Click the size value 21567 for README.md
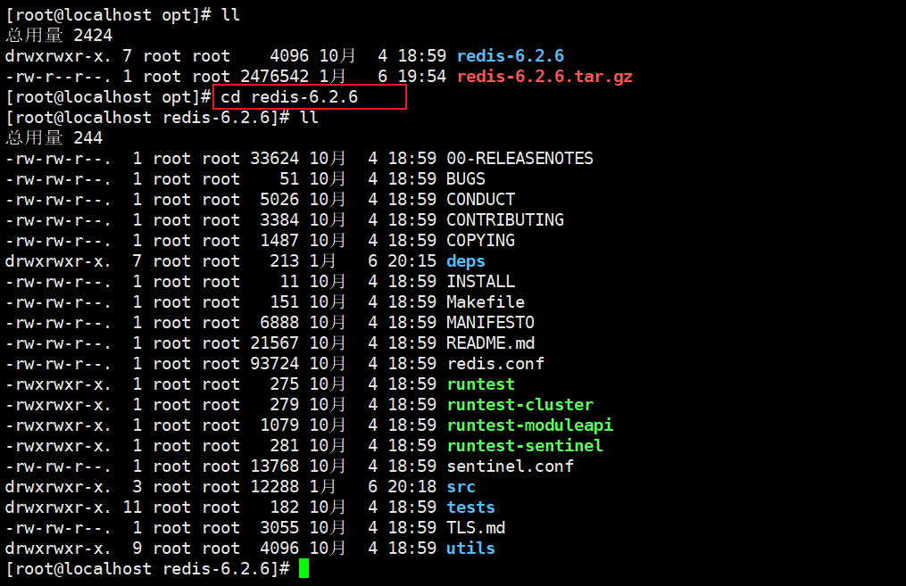 point(274,343)
